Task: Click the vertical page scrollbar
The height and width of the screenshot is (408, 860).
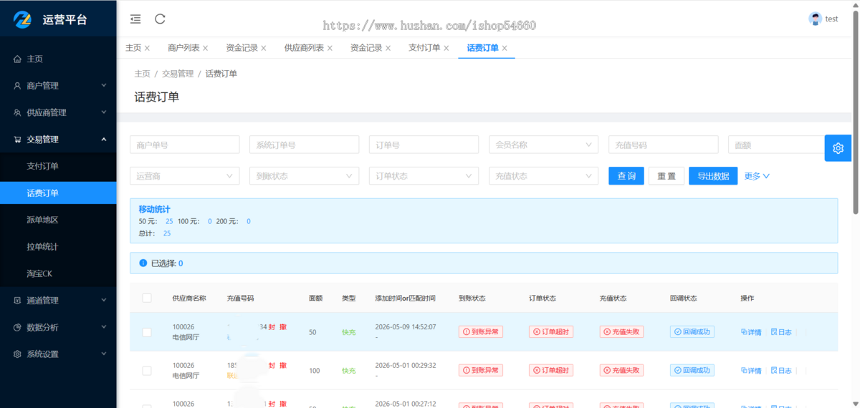Action: (x=856, y=107)
